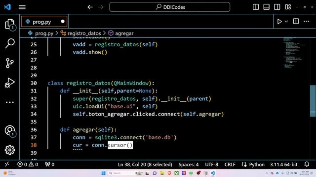
Task: Run the Python file with the play button
Action: 279,21
